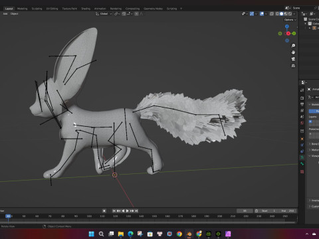
Task: Click the red X axis on the navigation gizmo
Action: (288, 33)
